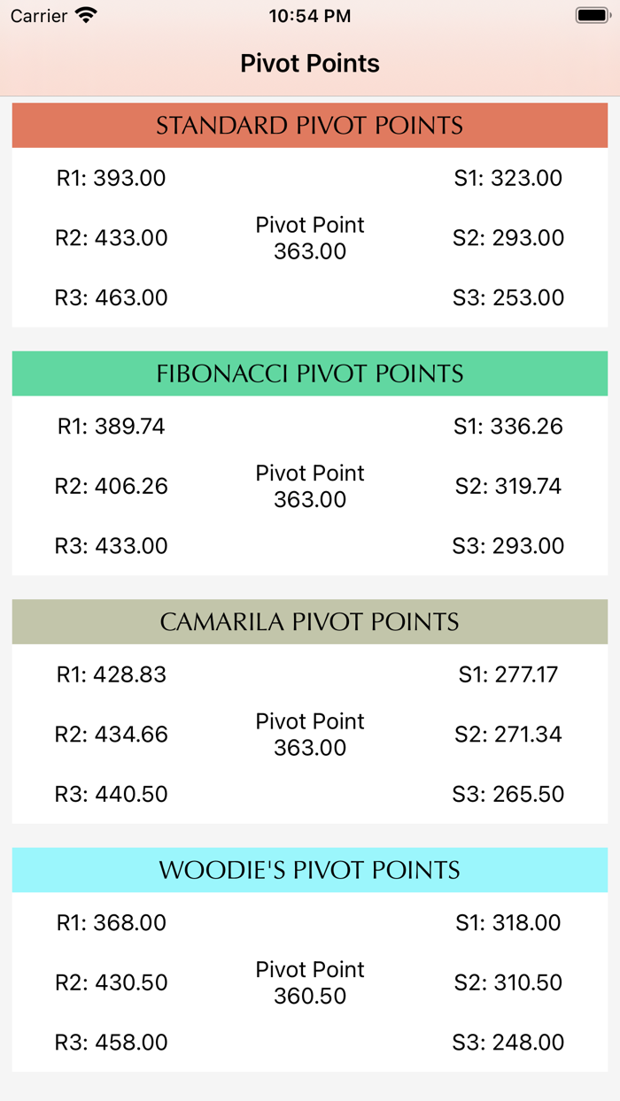The image size is (620, 1101).
Task: Open the WOODIE'S PIVOT POINTS section header
Action: (309, 870)
